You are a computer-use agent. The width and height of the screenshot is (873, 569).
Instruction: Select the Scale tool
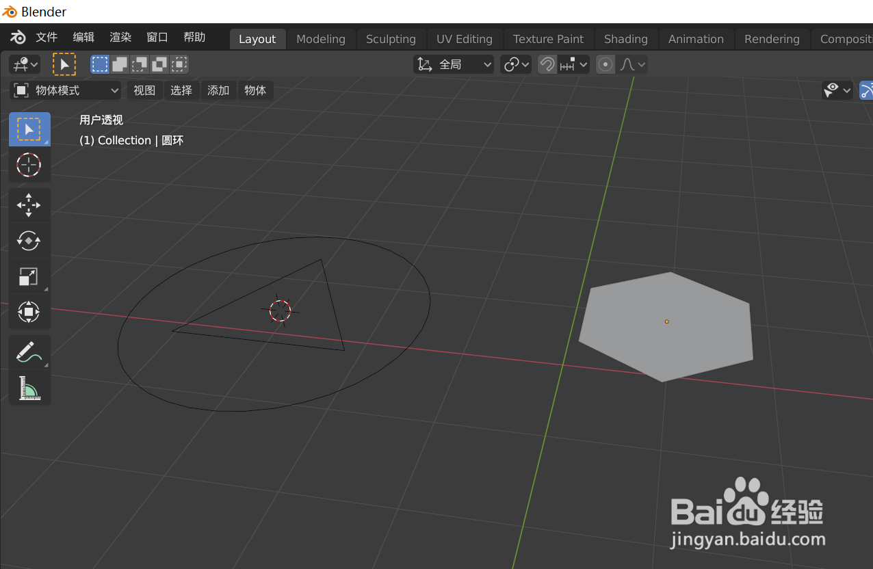(x=29, y=276)
